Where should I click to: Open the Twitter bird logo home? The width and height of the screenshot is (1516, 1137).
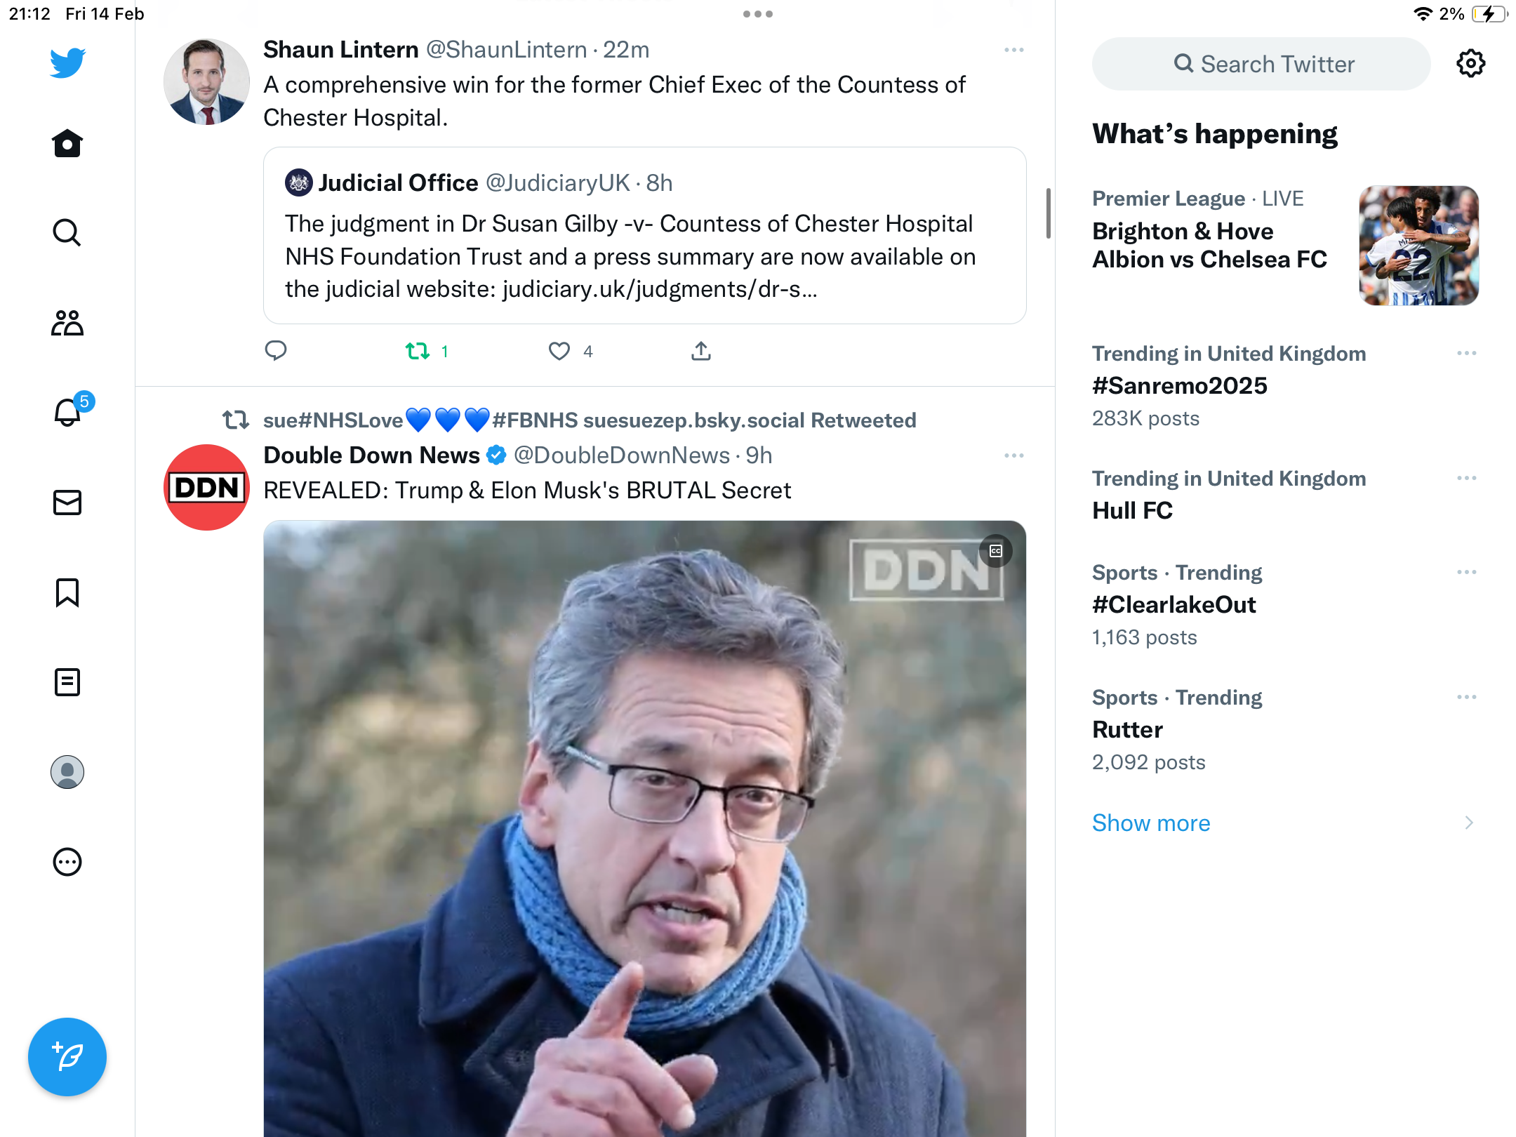67,62
